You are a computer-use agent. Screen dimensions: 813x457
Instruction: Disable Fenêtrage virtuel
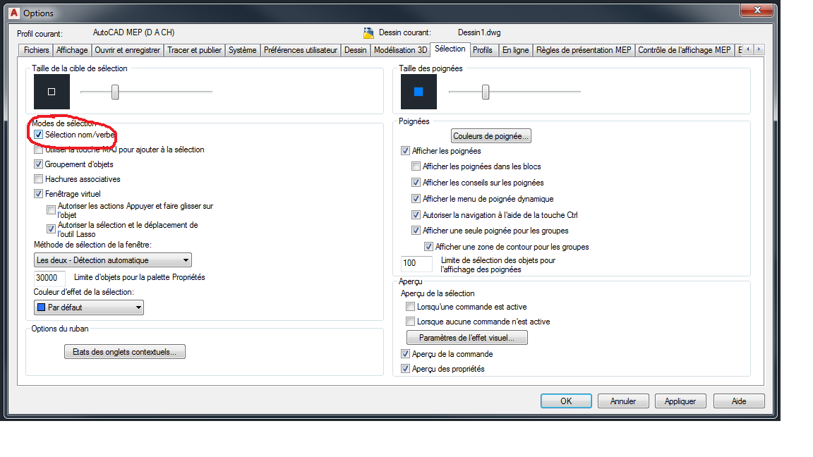pyautogui.click(x=37, y=193)
